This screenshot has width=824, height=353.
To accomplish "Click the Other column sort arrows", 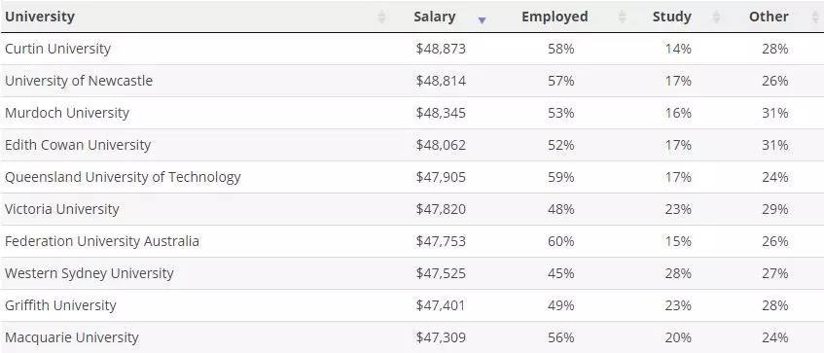I will click(814, 17).
